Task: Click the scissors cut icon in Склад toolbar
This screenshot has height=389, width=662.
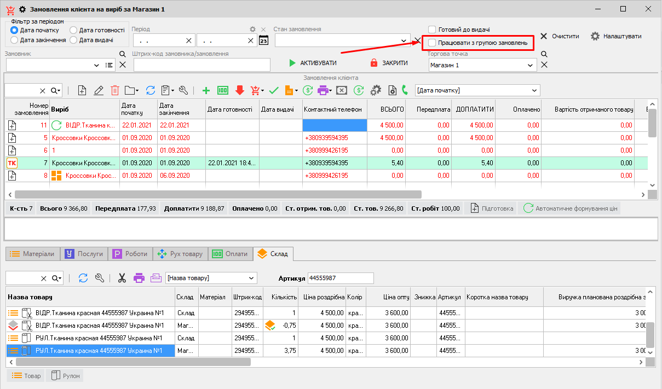Action: click(x=122, y=278)
